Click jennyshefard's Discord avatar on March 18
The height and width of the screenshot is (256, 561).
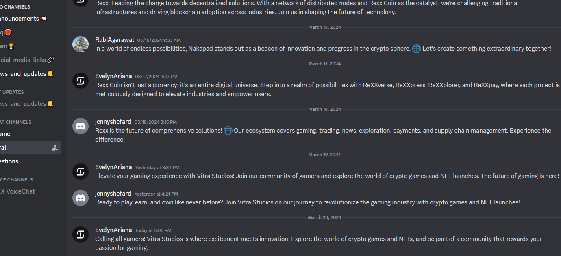[80, 126]
